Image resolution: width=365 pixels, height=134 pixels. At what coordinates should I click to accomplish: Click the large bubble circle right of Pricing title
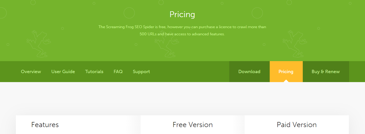click(257, 13)
